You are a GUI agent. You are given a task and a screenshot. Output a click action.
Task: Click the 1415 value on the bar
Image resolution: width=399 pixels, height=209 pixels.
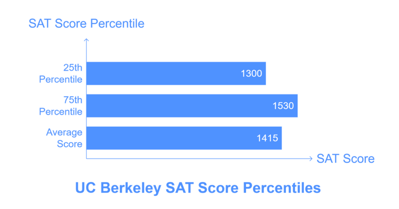(267, 138)
